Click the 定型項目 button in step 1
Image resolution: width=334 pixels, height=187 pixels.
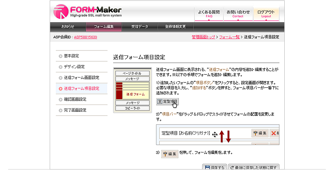pyautogui.click(x=167, y=102)
